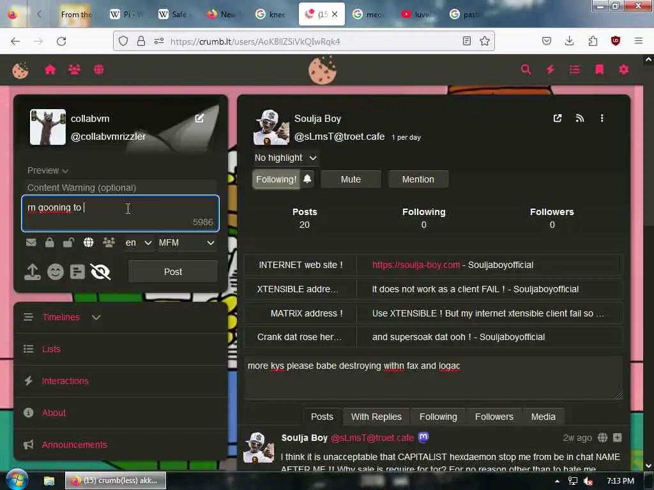Open the emoji picker smiley
This screenshot has height=490, width=654.
pos(56,272)
